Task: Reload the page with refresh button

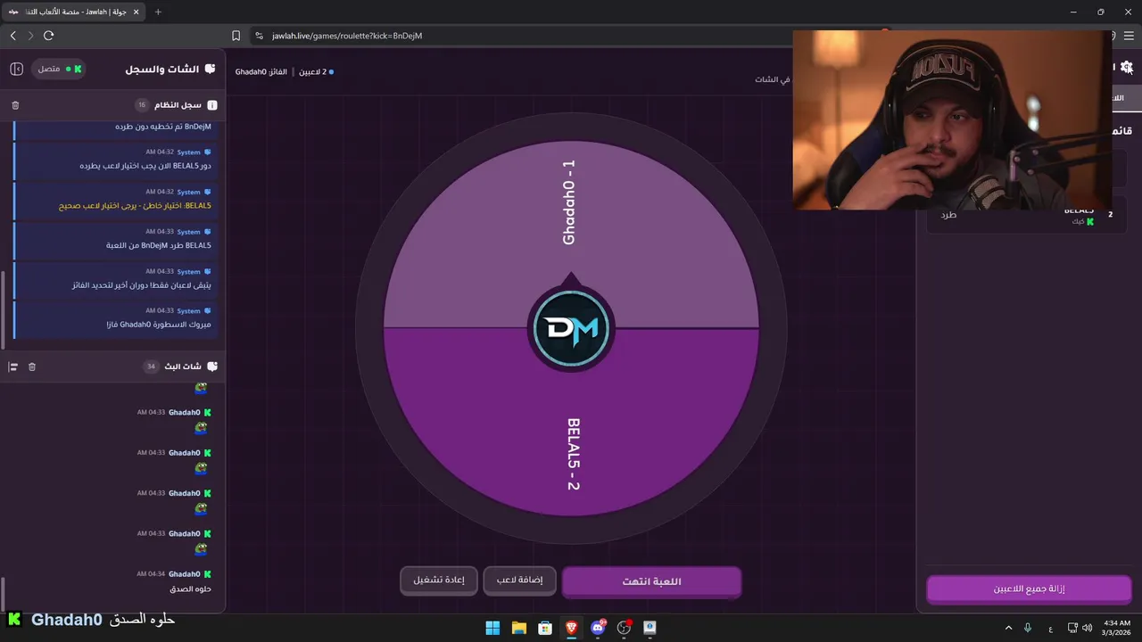Action: 48,36
